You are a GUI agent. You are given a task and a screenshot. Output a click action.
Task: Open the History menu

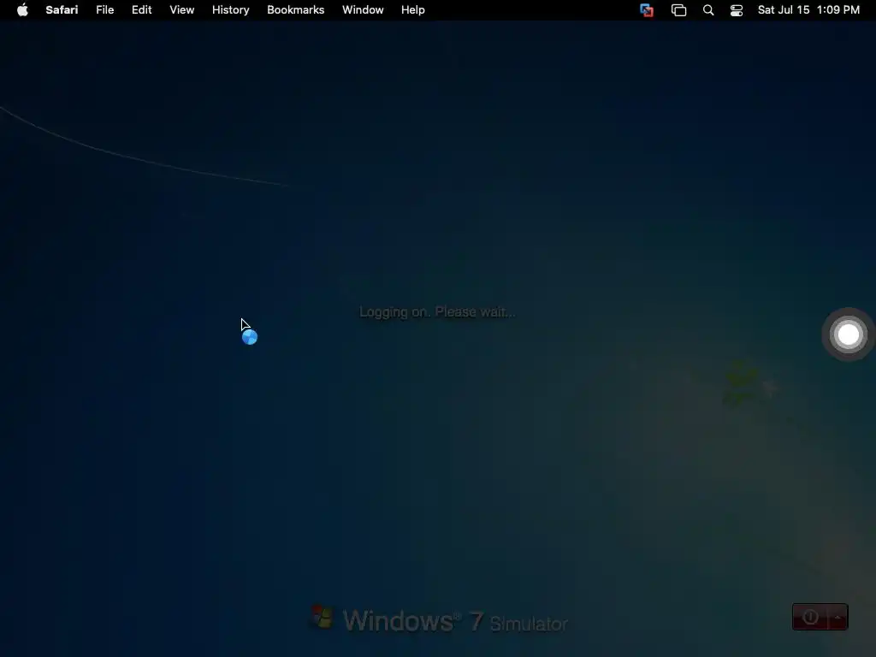point(230,10)
